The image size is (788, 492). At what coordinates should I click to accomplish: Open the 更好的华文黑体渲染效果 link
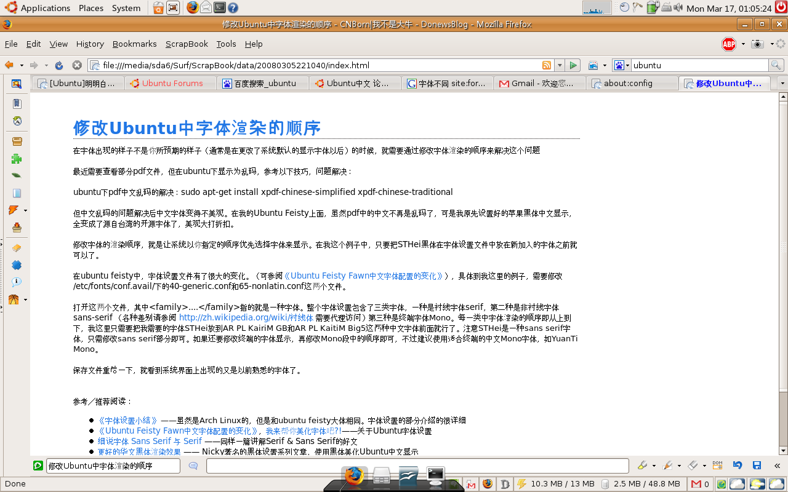[x=140, y=451]
